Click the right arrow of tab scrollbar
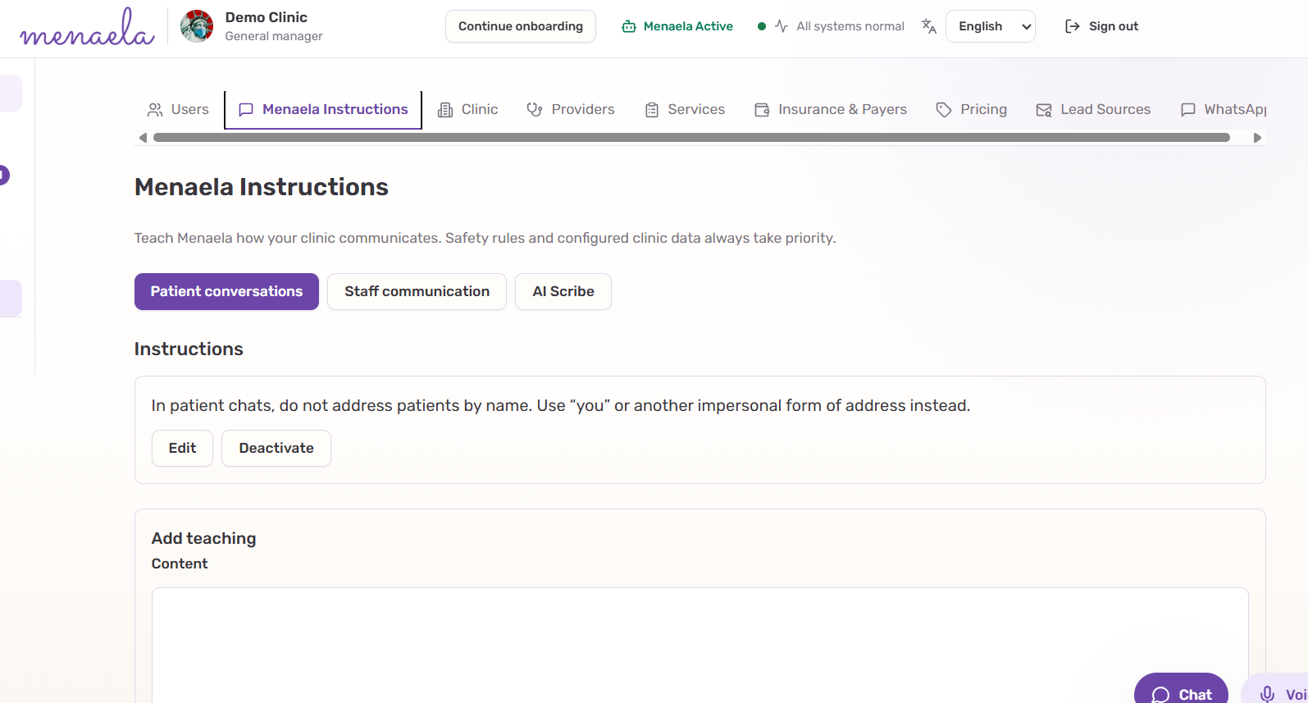1308x703 pixels. point(1257,138)
